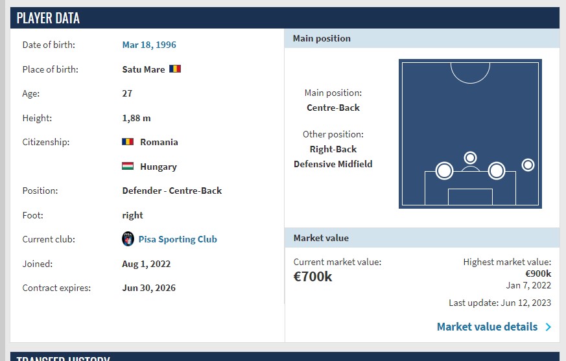Click the €900k highest market value

tap(538, 274)
